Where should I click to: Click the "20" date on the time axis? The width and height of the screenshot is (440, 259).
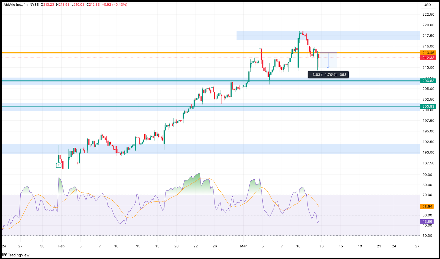tap(177, 246)
